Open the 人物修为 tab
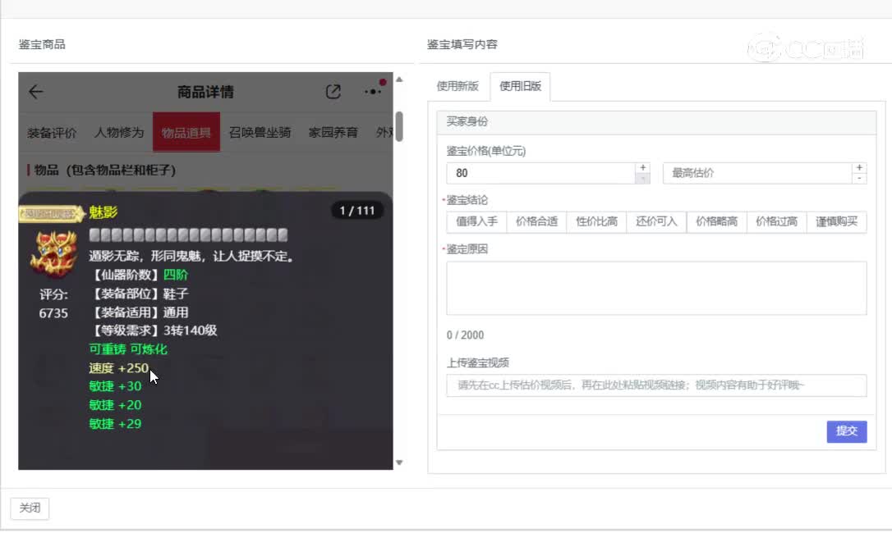892x533 pixels. (x=119, y=132)
